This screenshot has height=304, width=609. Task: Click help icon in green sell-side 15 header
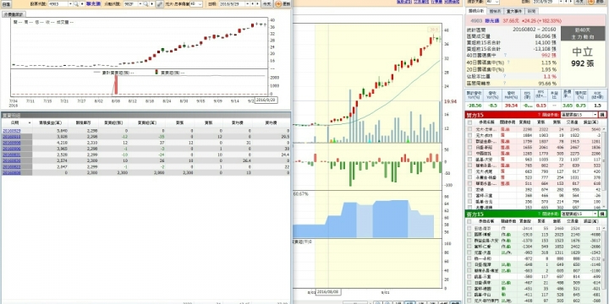tap(539, 214)
